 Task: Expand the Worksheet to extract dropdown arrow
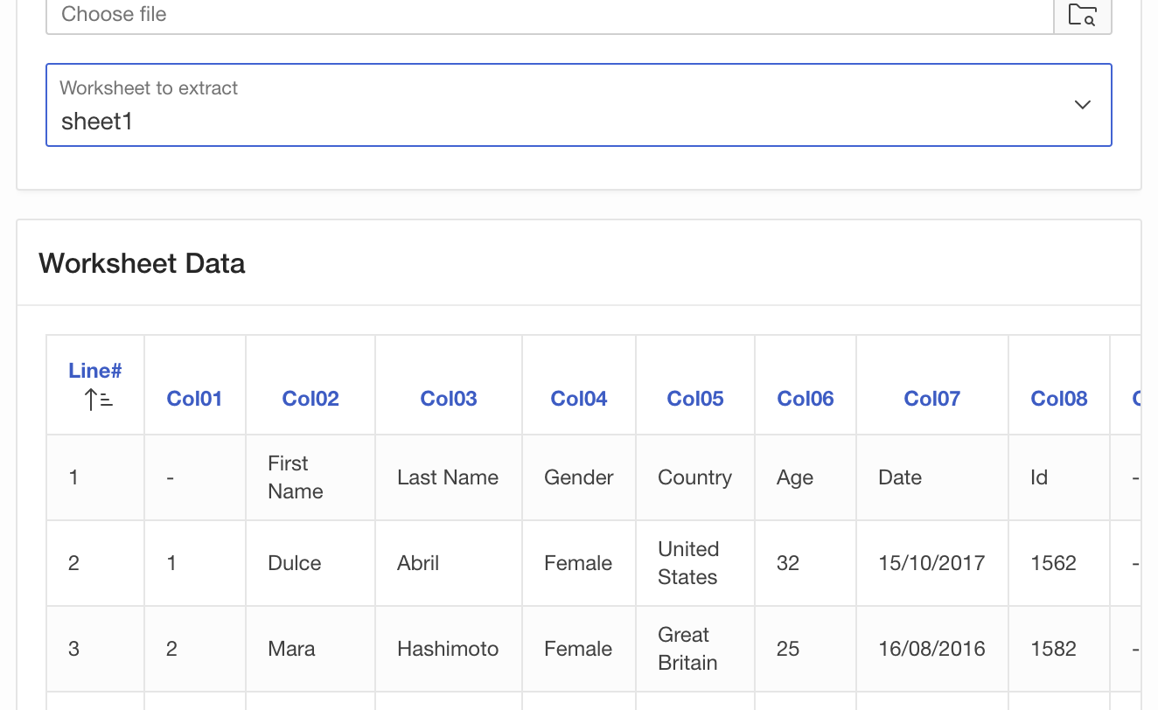click(1082, 105)
